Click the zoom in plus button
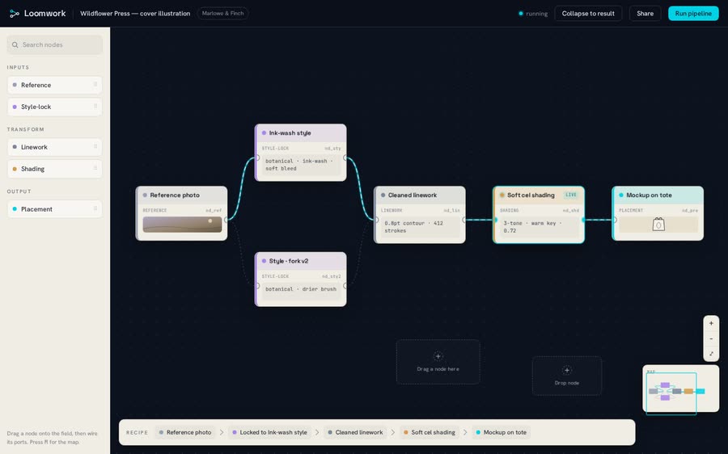The width and height of the screenshot is (728, 454). 711,323
